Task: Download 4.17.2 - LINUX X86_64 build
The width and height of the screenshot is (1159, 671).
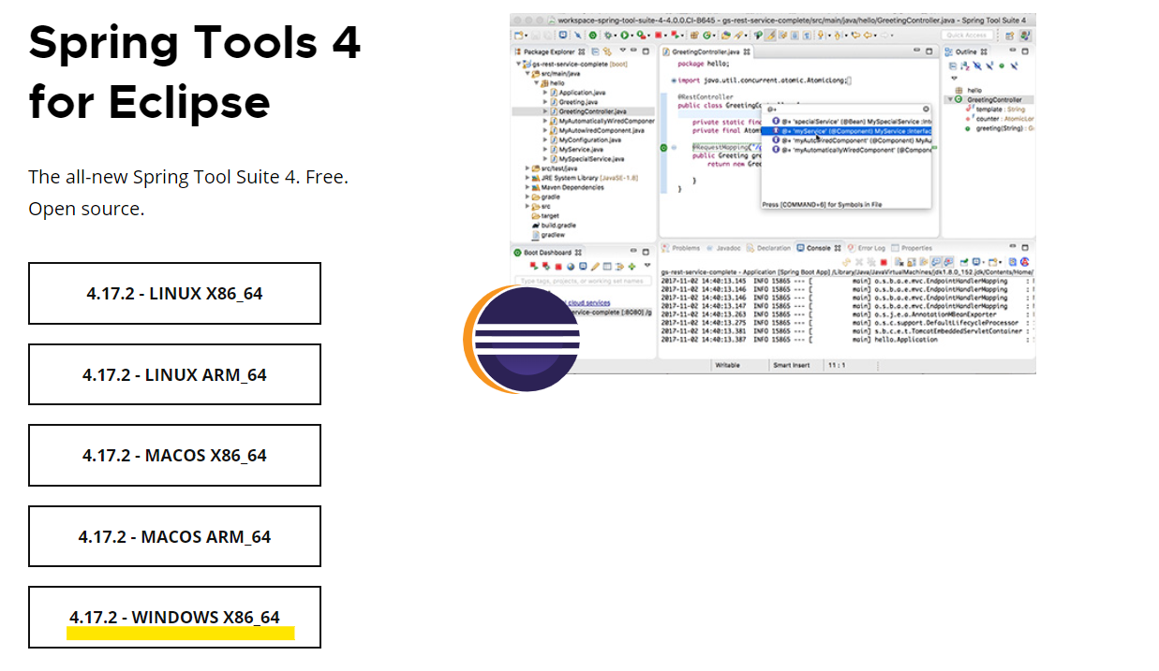Action: [174, 293]
